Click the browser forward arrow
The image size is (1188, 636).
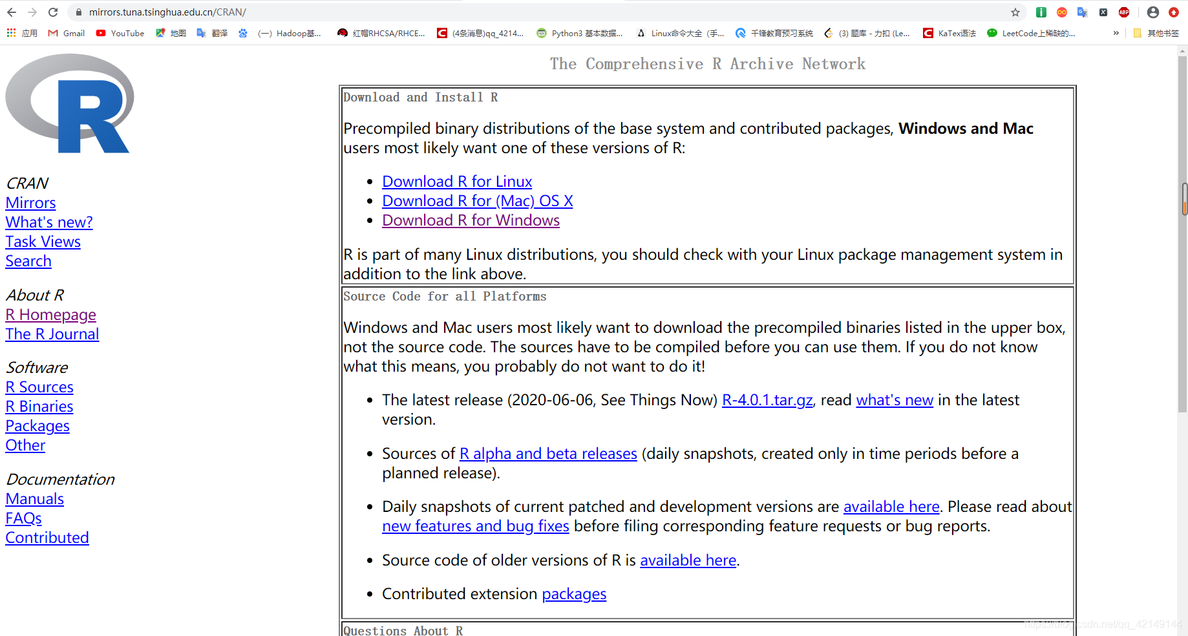click(x=32, y=12)
